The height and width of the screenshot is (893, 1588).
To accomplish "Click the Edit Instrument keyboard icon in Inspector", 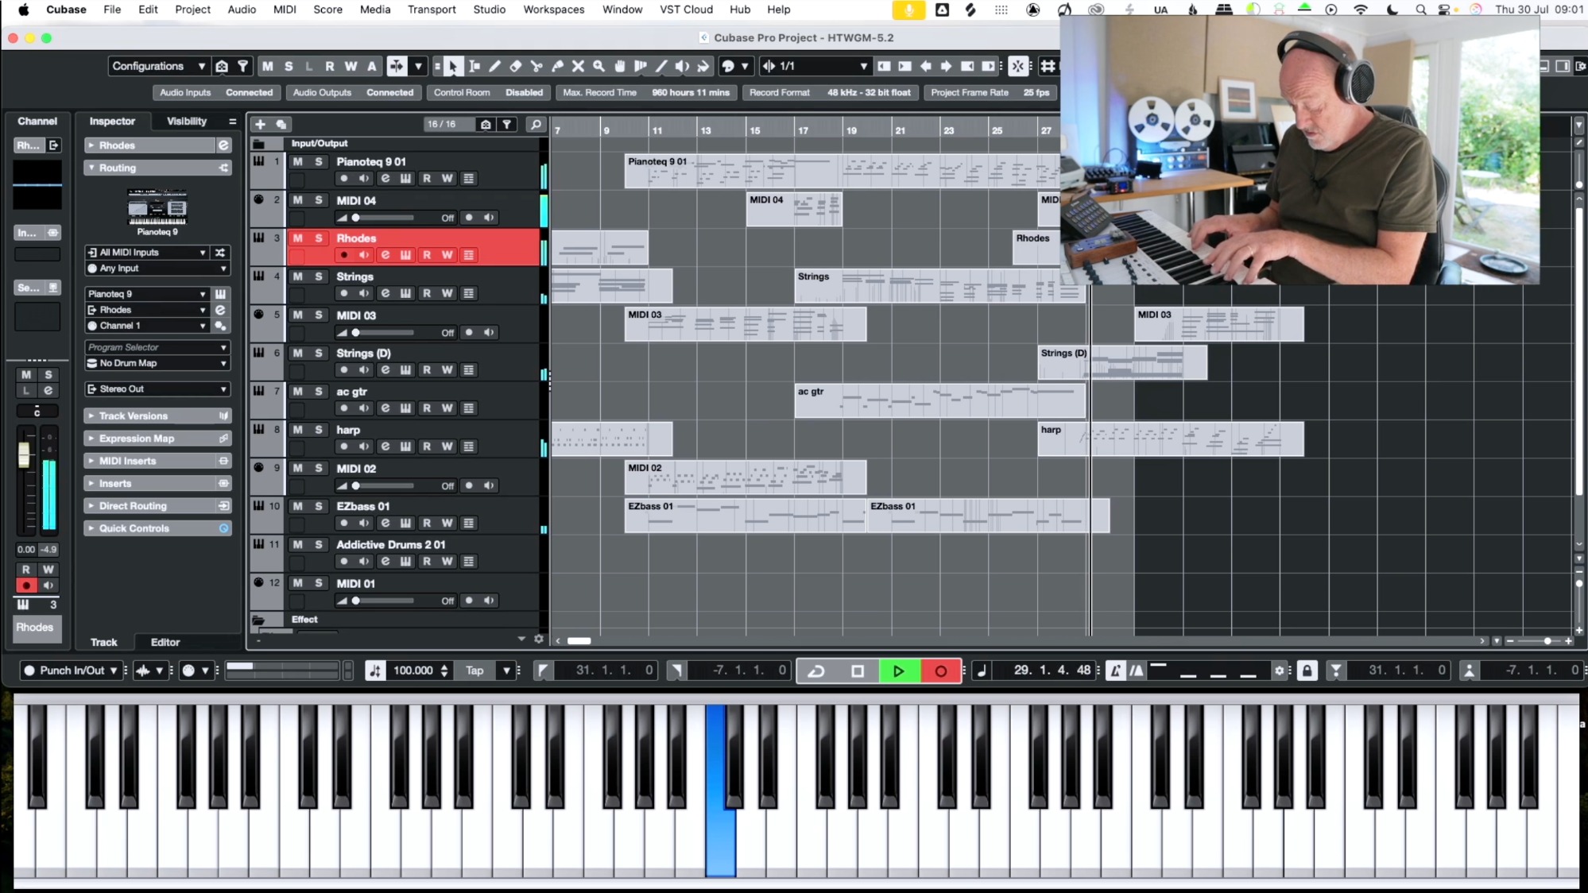I will pyautogui.click(x=220, y=294).
